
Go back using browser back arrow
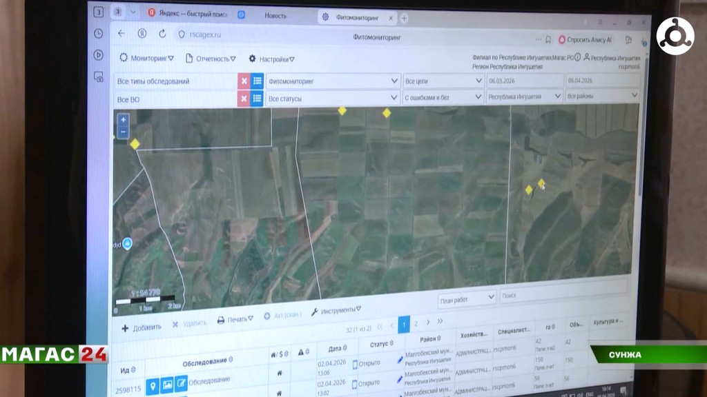coord(122,33)
